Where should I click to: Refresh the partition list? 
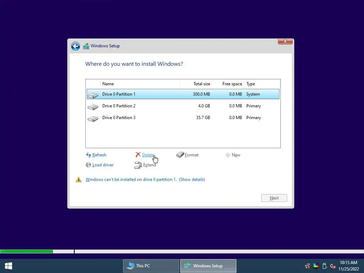99,155
